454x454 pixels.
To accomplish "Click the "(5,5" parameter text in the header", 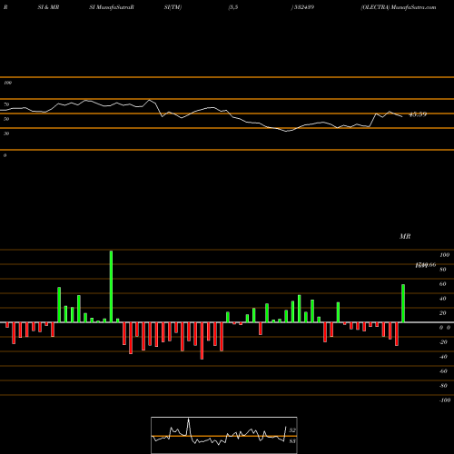I will (x=233, y=7).
